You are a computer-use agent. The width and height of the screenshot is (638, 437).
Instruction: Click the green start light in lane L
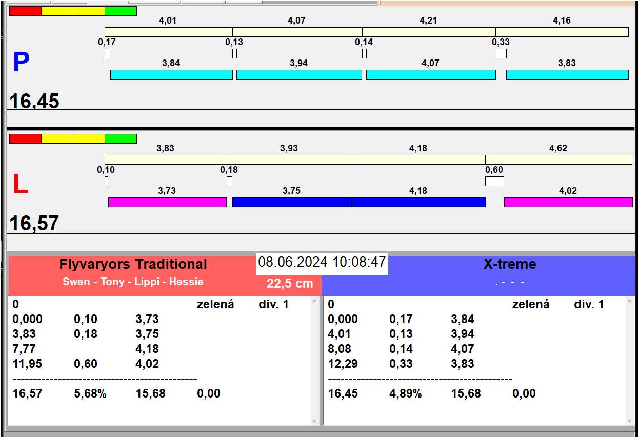point(121,139)
